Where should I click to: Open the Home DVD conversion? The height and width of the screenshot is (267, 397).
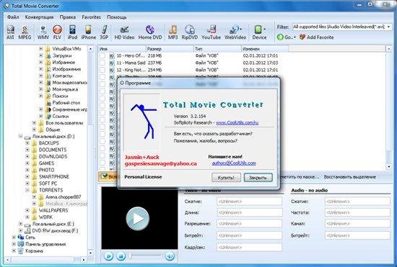(x=150, y=32)
